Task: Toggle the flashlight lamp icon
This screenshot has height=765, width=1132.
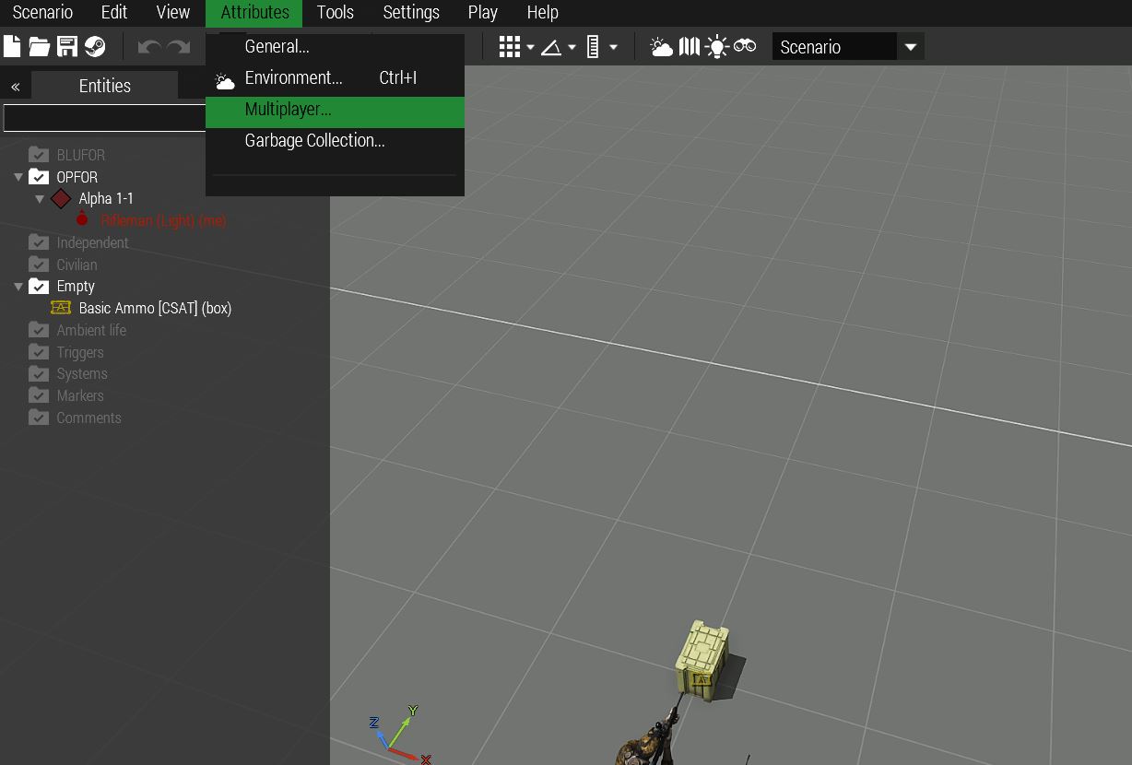Action: (717, 47)
